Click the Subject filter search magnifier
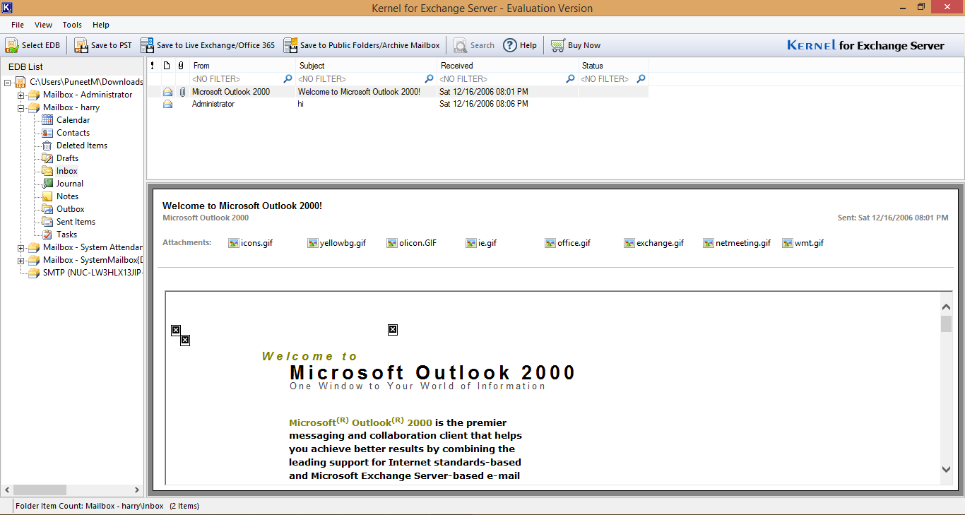Screen dimensions: 965x515 point(430,79)
